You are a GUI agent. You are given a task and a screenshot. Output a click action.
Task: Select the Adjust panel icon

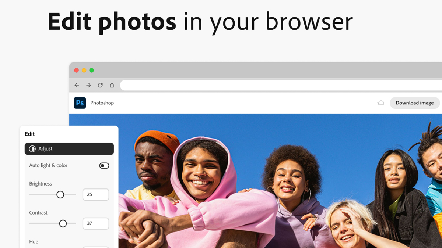coord(32,149)
